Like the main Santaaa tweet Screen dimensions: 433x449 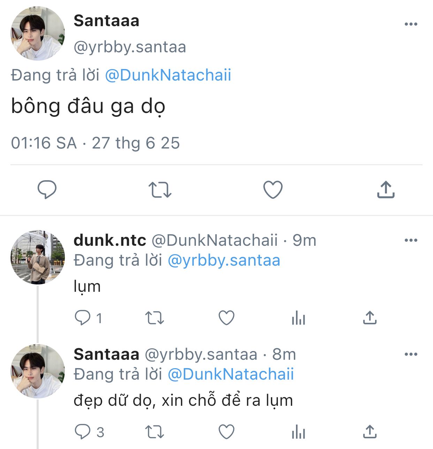[x=273, y=190]
